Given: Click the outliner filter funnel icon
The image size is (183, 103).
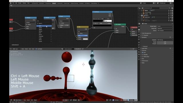Looking at the screenshot, I should coord(169,8).
